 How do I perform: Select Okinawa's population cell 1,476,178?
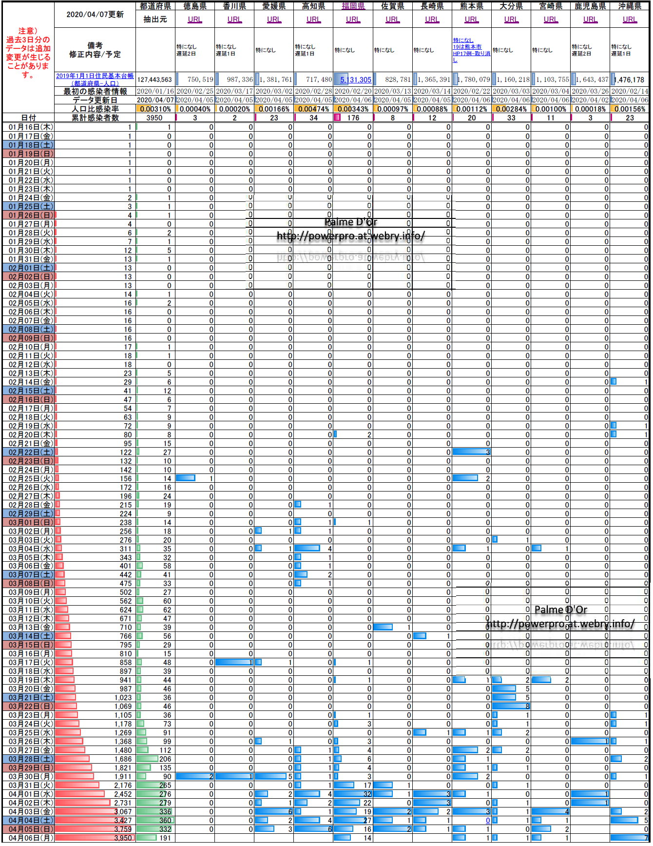tap(630, 79)
